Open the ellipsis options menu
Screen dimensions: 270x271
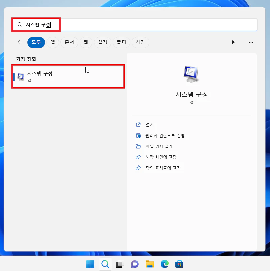point(251,42)
